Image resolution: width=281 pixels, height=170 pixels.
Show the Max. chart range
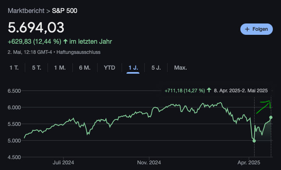pyautogui.click(x=181, y=68)
